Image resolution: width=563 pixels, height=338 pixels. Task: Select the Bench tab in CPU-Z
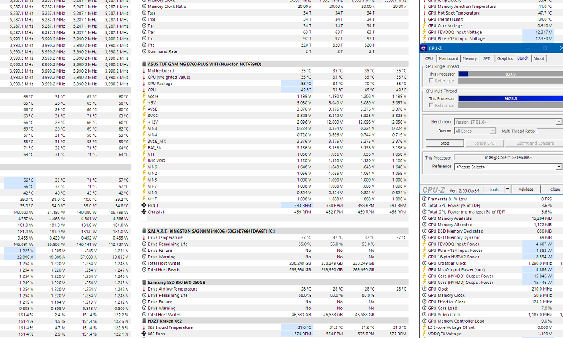coord(523,58)
